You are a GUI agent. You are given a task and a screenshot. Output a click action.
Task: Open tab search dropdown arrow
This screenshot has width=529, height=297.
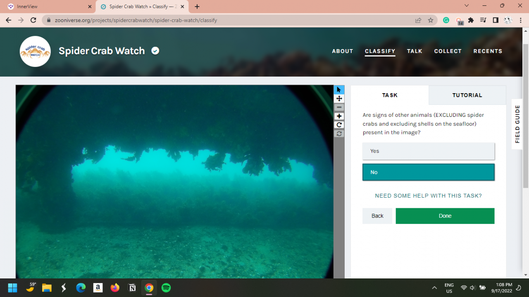tap(467, 6)
